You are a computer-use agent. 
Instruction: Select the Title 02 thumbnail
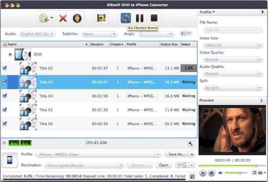(28, 68)
